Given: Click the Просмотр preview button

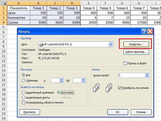Looking at the screenshot, I should point(29,112).
